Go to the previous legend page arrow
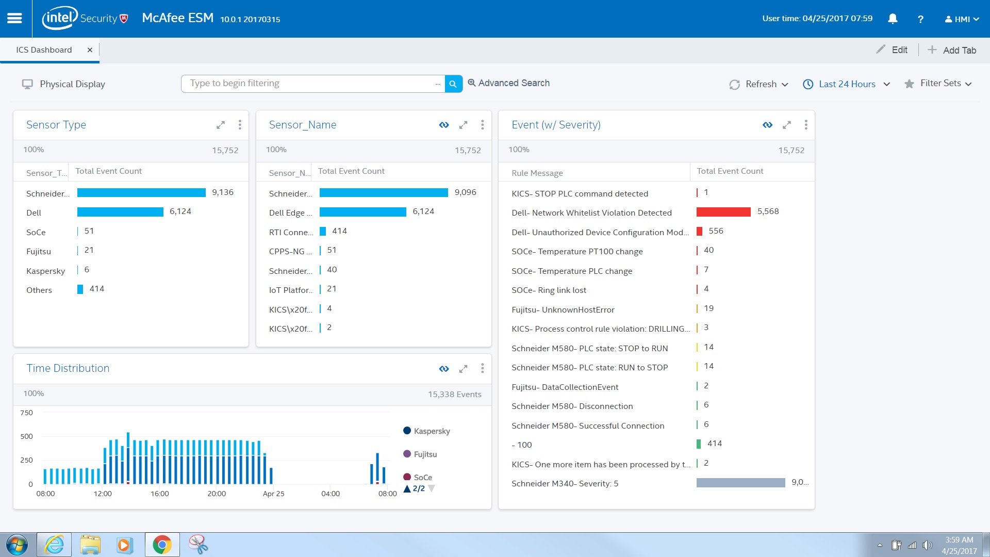This screenshot has width=990, height=557. (x=407, y=488)
